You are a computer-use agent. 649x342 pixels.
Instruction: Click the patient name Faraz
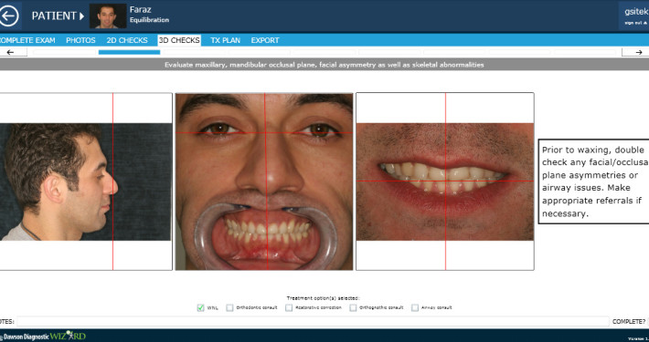pyautogui.click(x=141, y=9)
